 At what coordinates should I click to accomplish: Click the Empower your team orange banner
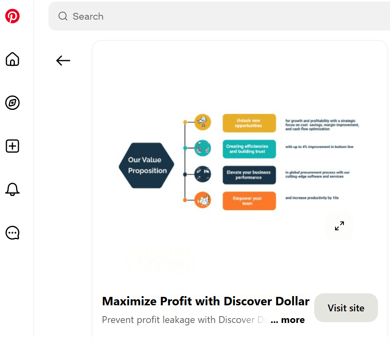(x=249, y=200)
